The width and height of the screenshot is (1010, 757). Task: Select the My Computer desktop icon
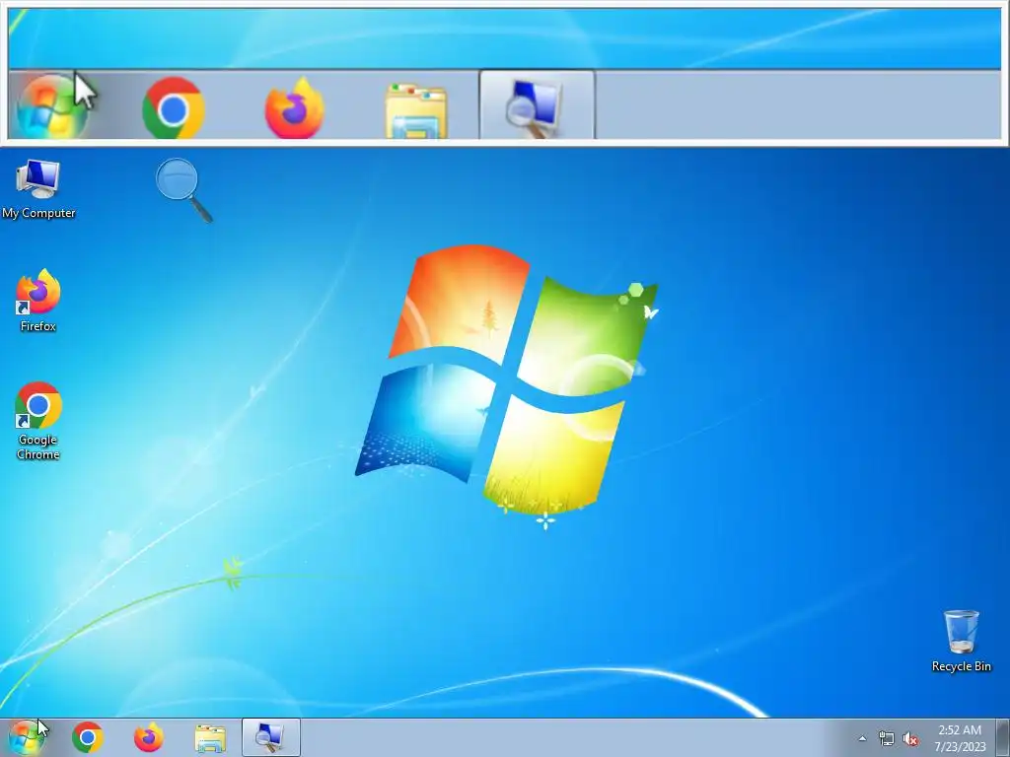coord(38,189)
